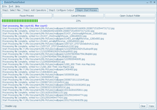The height and width of the screenshot is (110, 157).
Task: Click the Cancel Process button
Action: tap(78, 16)
